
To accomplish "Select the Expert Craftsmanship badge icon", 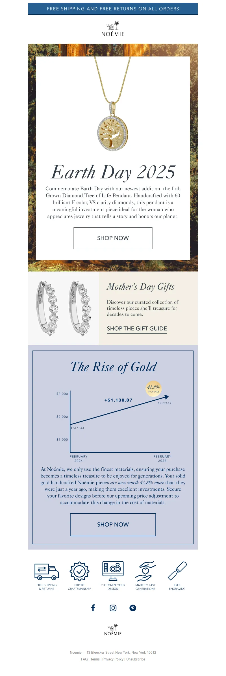I will coord(80,571).
